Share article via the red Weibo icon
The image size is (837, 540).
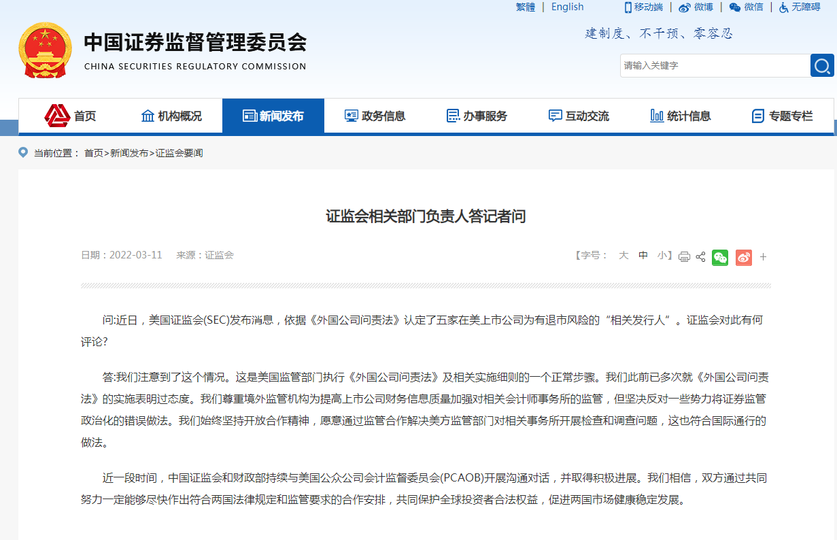coord(743,257)
